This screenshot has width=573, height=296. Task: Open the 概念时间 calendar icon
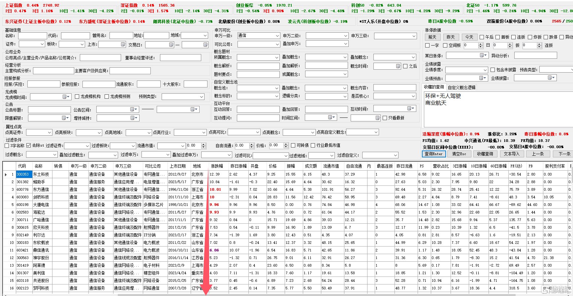tap(398, 66)
